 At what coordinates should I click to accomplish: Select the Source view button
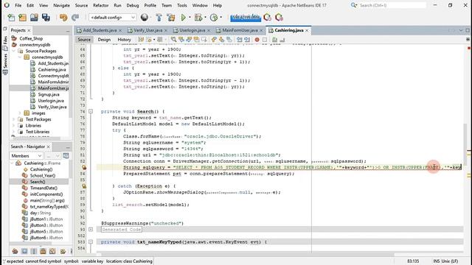[x=84, y=40]
